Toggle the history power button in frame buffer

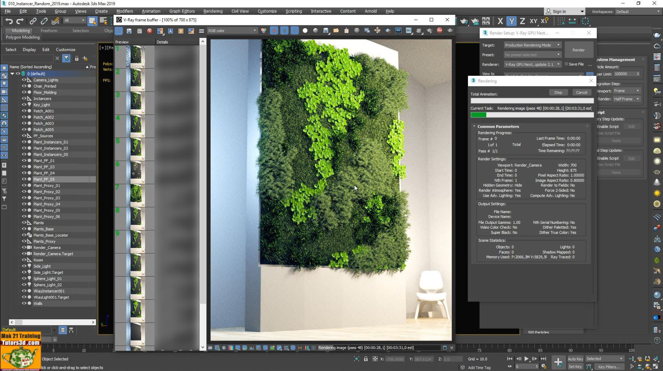pyautogui.click(x=119, y=31)
